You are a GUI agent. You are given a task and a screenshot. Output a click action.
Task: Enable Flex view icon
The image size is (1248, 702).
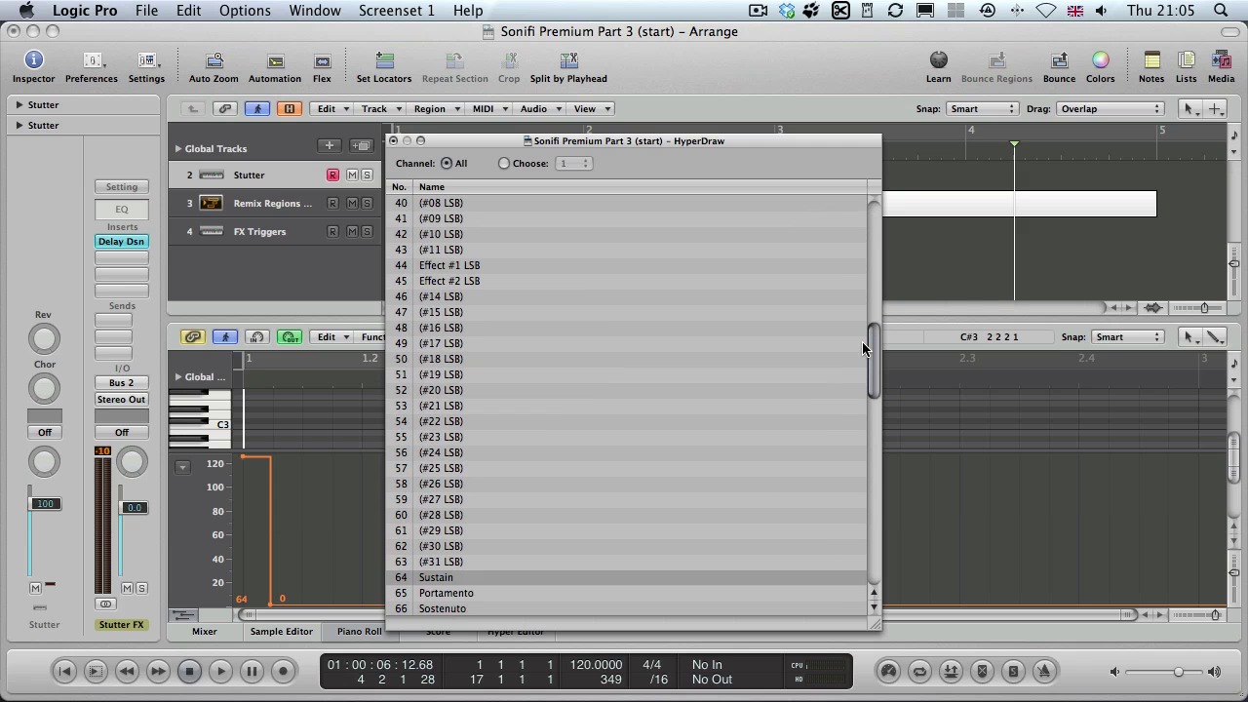point(322,61)
